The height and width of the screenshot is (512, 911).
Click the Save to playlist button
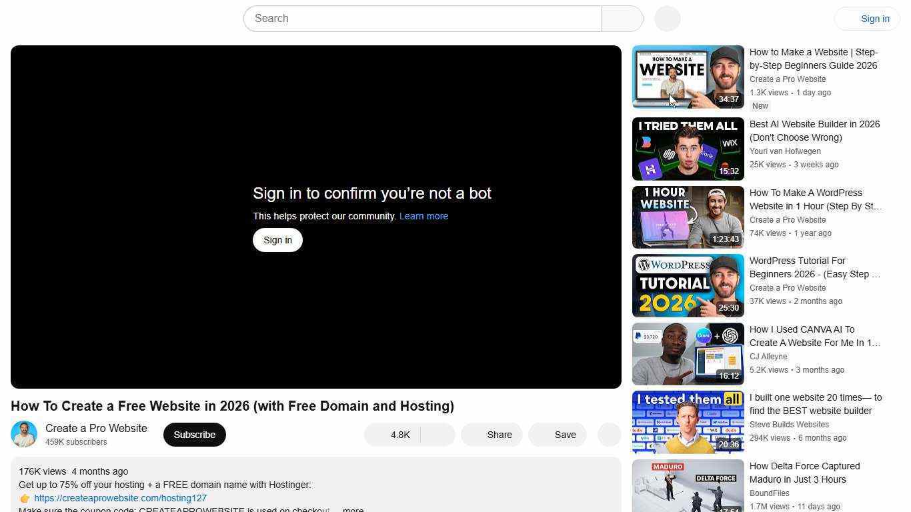click(558, 434)
